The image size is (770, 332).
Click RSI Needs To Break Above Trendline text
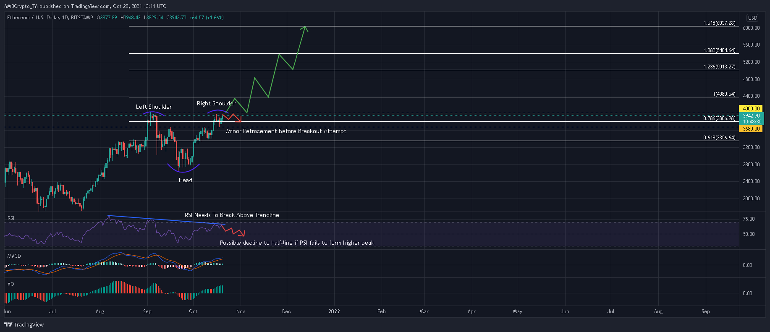pyautogui.click(x=232, y=215)
